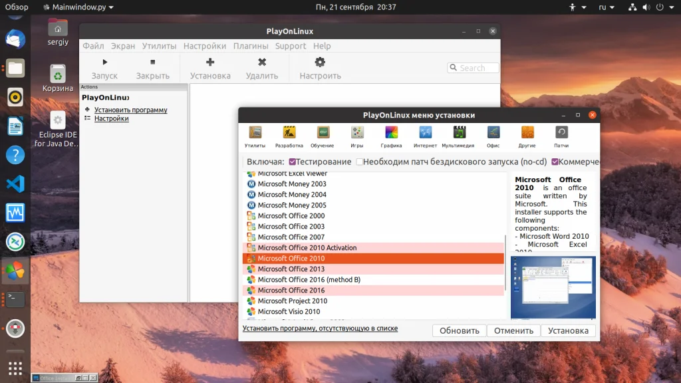Screen dimensions: 681x383
Task: Click the program list vertical scrollbar
Action: click(x=505, y=263)
